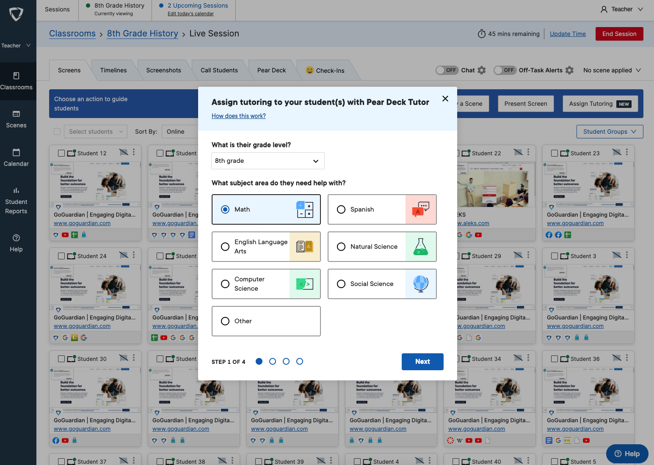Select Computer Science radio button
The image size is (654, 465).
225,284
